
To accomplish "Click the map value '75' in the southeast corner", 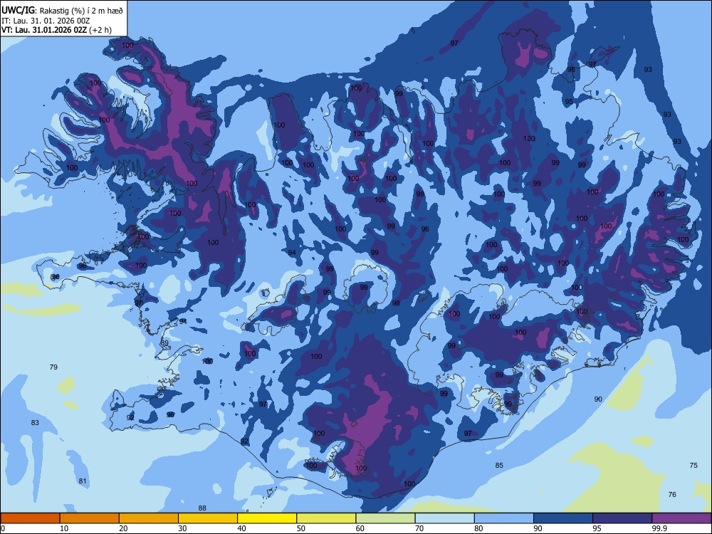I will pyautogui.click(x=693, y=466).
